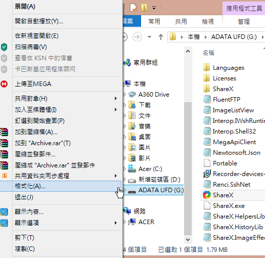265x258 pixels.
Task: Open the 共用對象(H) submenu arrow
Action: (x=116, y=99)
